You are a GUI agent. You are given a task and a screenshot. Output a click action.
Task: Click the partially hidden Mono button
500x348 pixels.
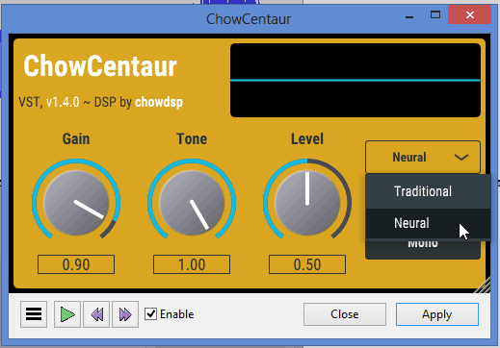coord(423,249)
